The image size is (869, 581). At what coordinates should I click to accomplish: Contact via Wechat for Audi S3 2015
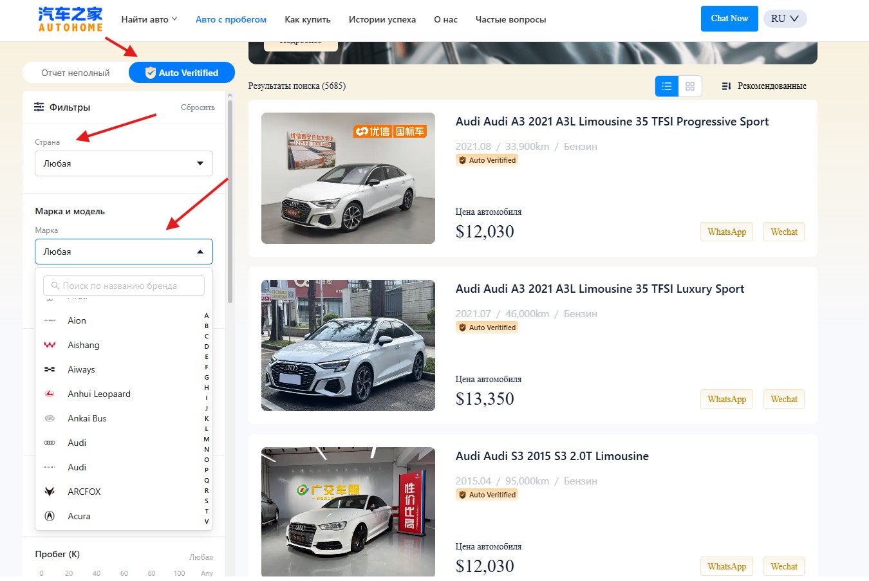click(x=784, y=566)
